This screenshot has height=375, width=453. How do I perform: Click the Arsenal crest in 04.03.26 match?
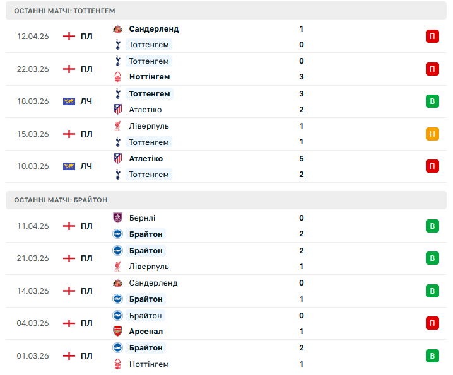117,331
